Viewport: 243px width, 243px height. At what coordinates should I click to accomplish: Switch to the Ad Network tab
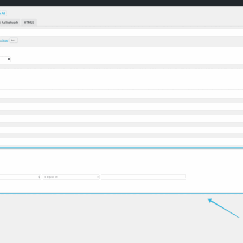(x=10, y=23)
